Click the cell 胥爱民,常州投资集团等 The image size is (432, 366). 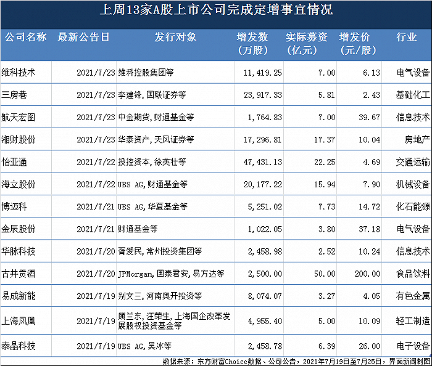point(160,251)
